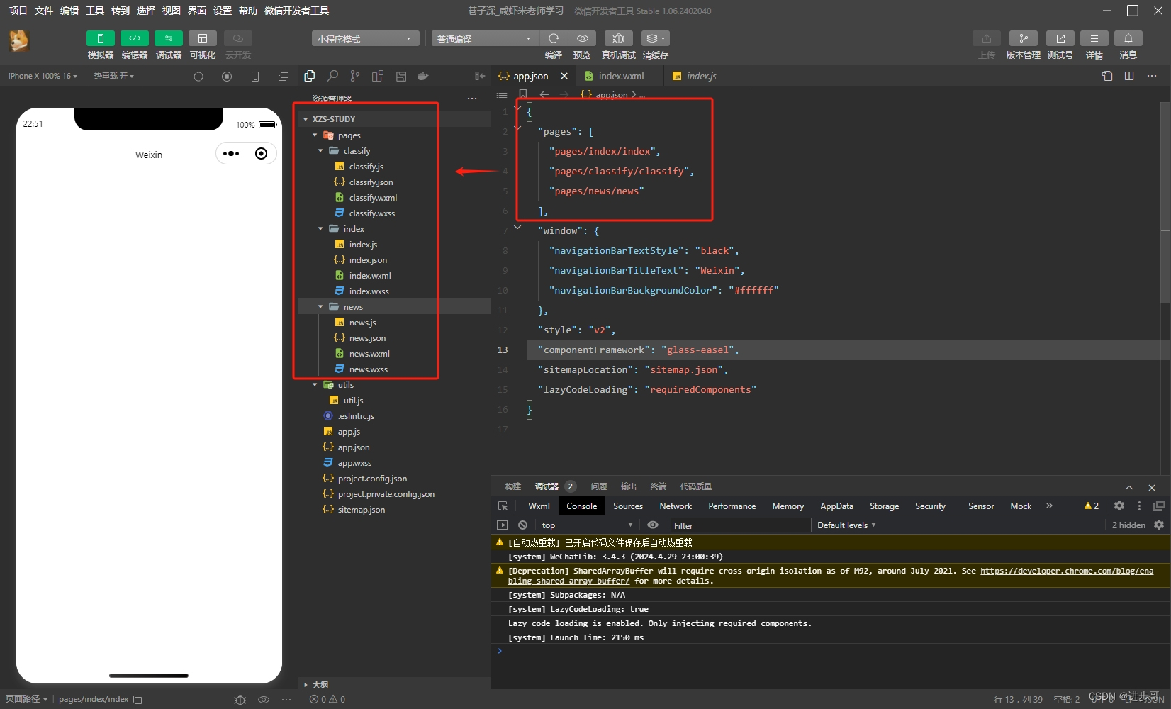Open the mini program mode dropdown

[365, 38]
